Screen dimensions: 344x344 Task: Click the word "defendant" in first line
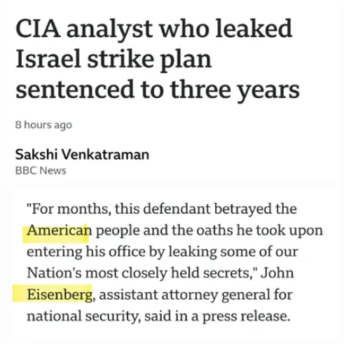click(177, 209)
